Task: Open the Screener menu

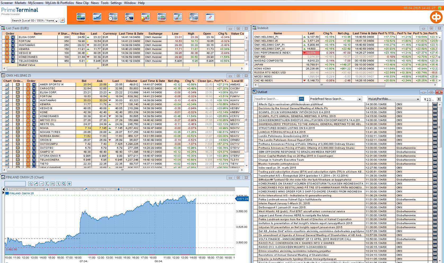Action: point(7,3)
